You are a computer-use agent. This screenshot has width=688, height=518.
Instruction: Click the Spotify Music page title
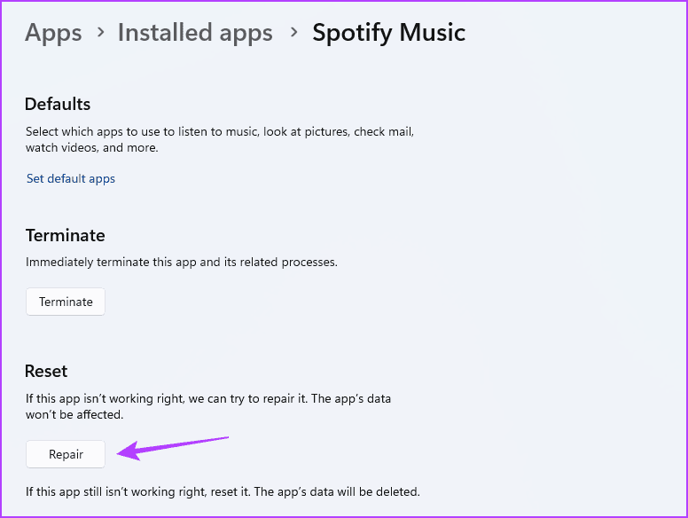(388, 33)
